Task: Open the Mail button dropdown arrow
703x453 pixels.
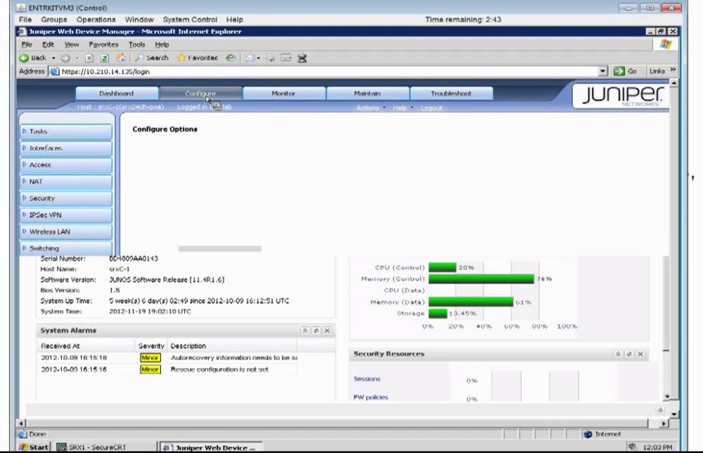Action: 258,58
